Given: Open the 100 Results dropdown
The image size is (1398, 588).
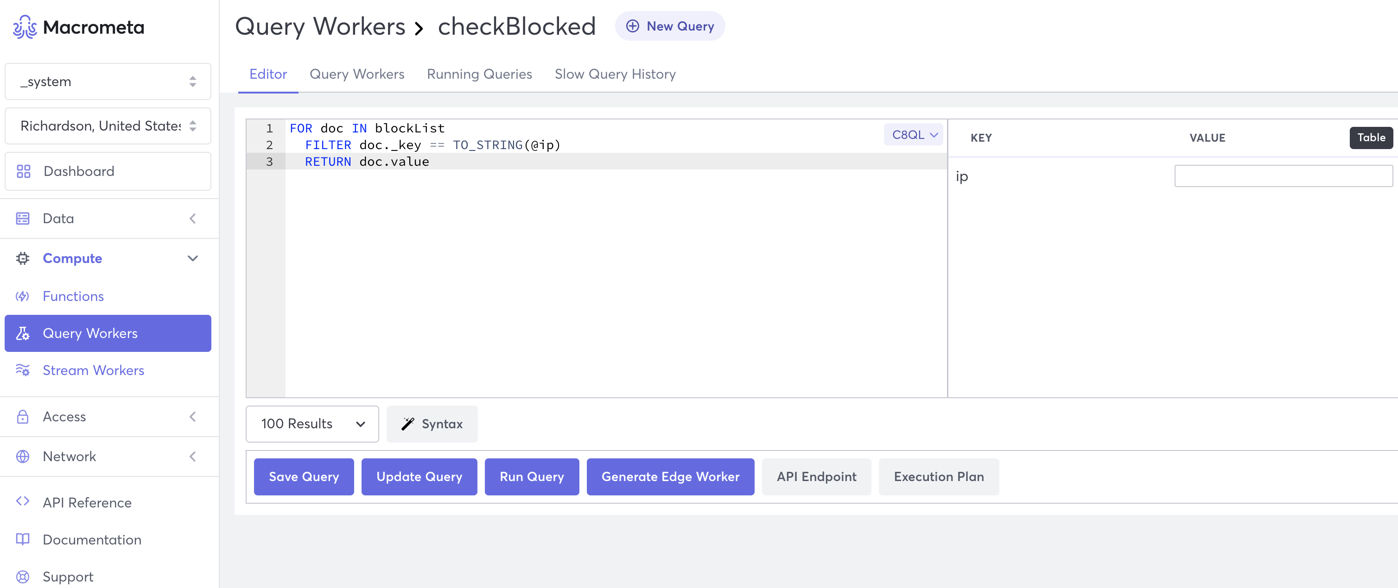Looking at the screenshot, I should coord(312,424).
